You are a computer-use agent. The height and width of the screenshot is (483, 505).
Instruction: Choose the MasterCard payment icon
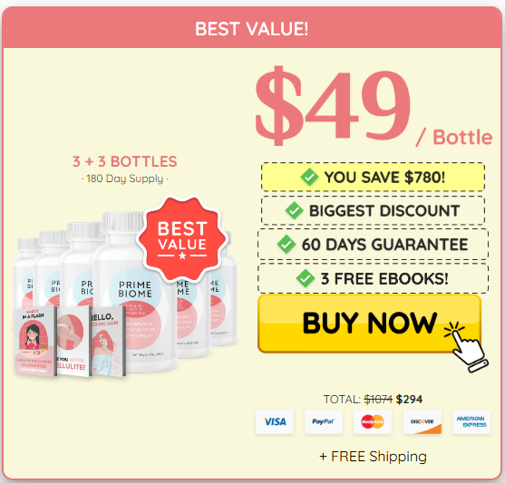(373, 421)
